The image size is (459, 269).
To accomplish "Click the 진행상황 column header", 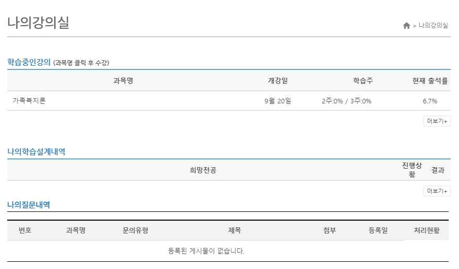I will [x=412, y=170].
